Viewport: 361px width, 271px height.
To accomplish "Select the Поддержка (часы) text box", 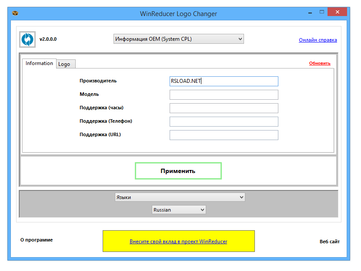I will 224,108.
